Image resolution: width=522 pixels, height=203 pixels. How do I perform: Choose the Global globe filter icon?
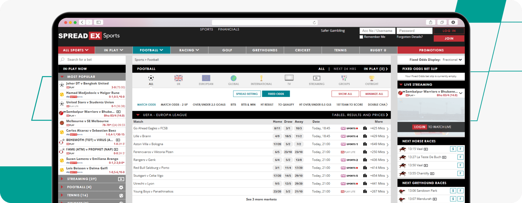tap(233, 78)
